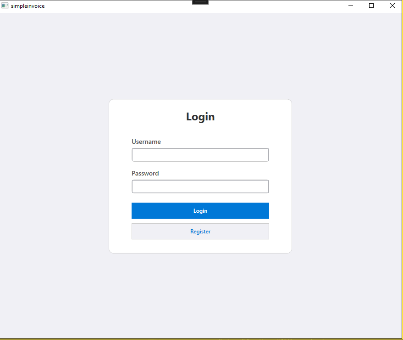
Task: Click the Password field label
Action: (145, 173)
